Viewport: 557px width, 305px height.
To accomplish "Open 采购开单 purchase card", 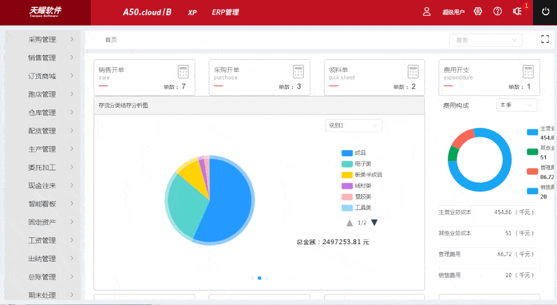I will pyautogui.click(x=259, y=77).
